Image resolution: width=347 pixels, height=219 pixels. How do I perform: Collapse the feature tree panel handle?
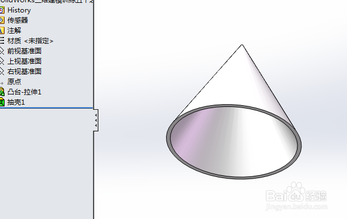click(96, 120)
